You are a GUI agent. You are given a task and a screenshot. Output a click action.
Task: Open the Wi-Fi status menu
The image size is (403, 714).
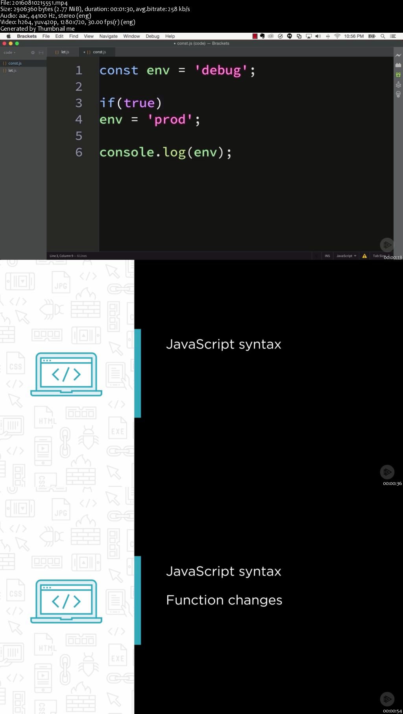(x=337, y=36)
